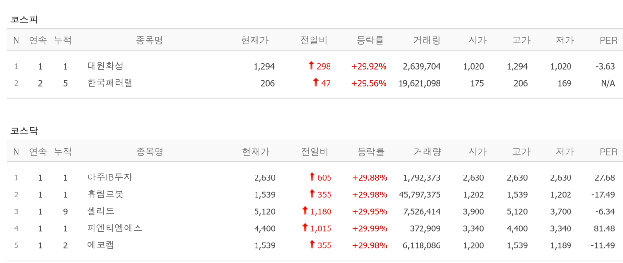The image size is (623, 263).
Task: Click the red up arrow beside 피엔티엠에스's 1,015
Action: pyautogui.click(x=305, y=228)
